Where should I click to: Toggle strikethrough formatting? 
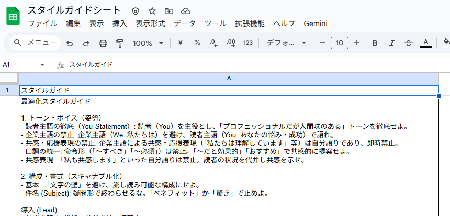(x=408, y=43)
